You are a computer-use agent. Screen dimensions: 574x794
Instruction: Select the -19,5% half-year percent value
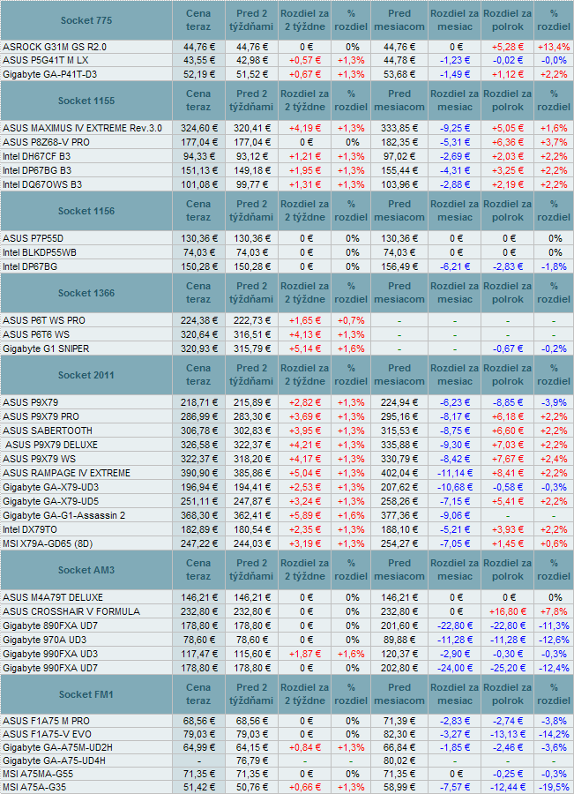[x=554, y=788]
